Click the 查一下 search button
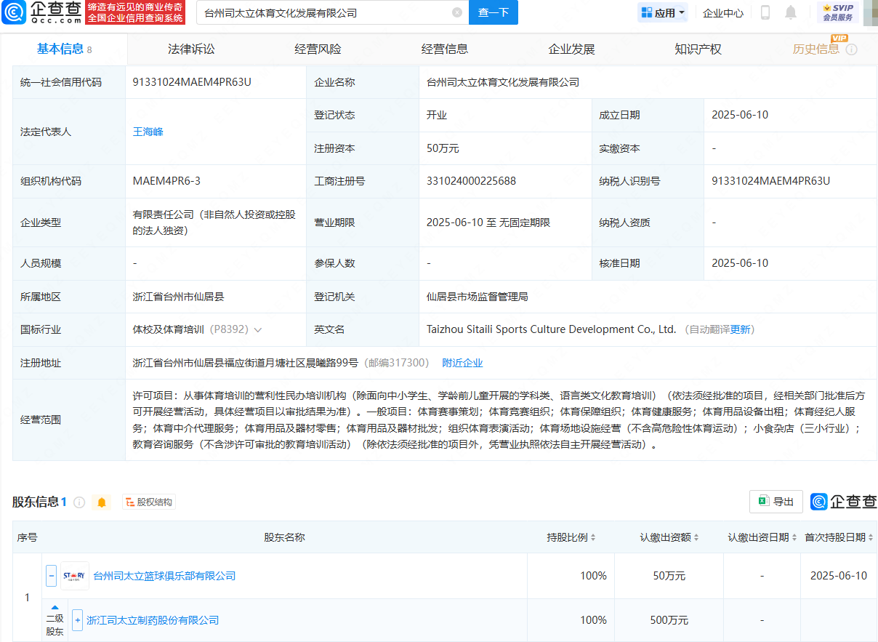This screenshot has width=878, height=642. click(x=494, y=12)
